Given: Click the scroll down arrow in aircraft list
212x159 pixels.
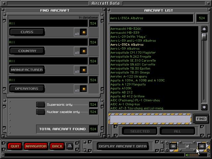Looking at the screenshot, I should 204,107.
